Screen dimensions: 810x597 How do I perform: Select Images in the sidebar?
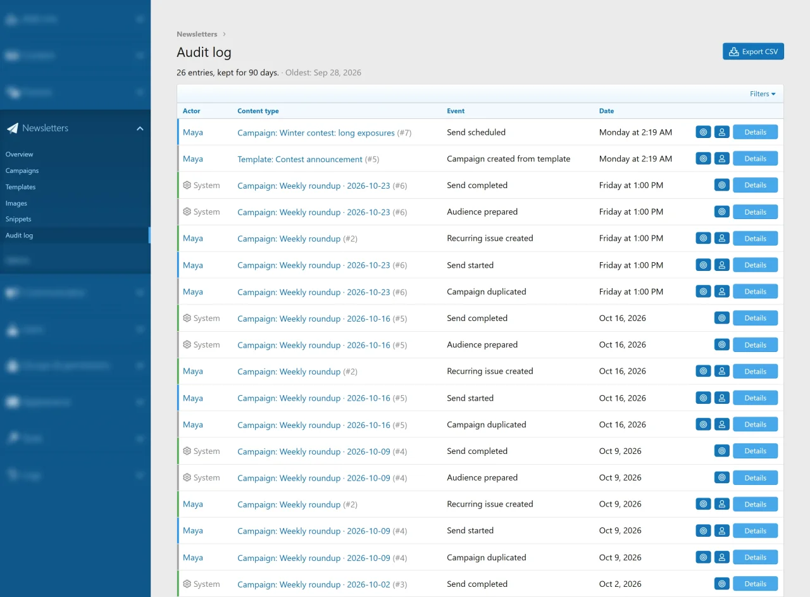click(x=16, y=204)
